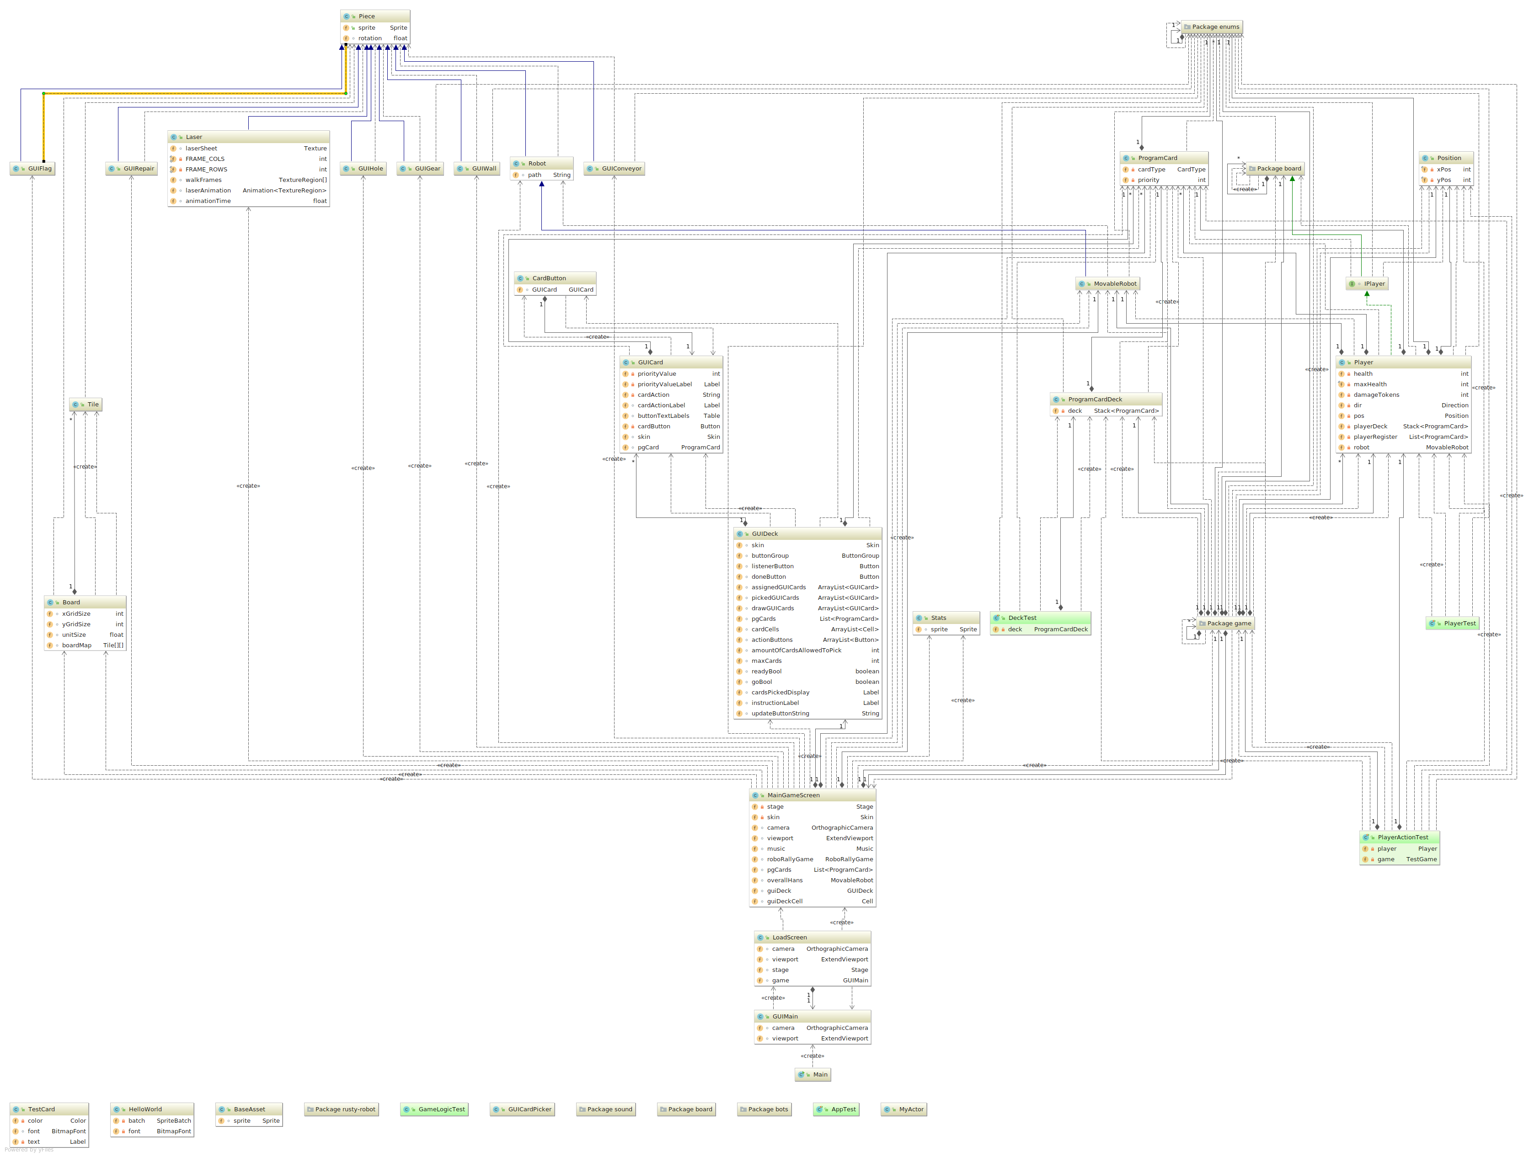Click the Package sound folder icon
The image size is (1534, 1157).
pyautogui.click(x=583, y=1109)
